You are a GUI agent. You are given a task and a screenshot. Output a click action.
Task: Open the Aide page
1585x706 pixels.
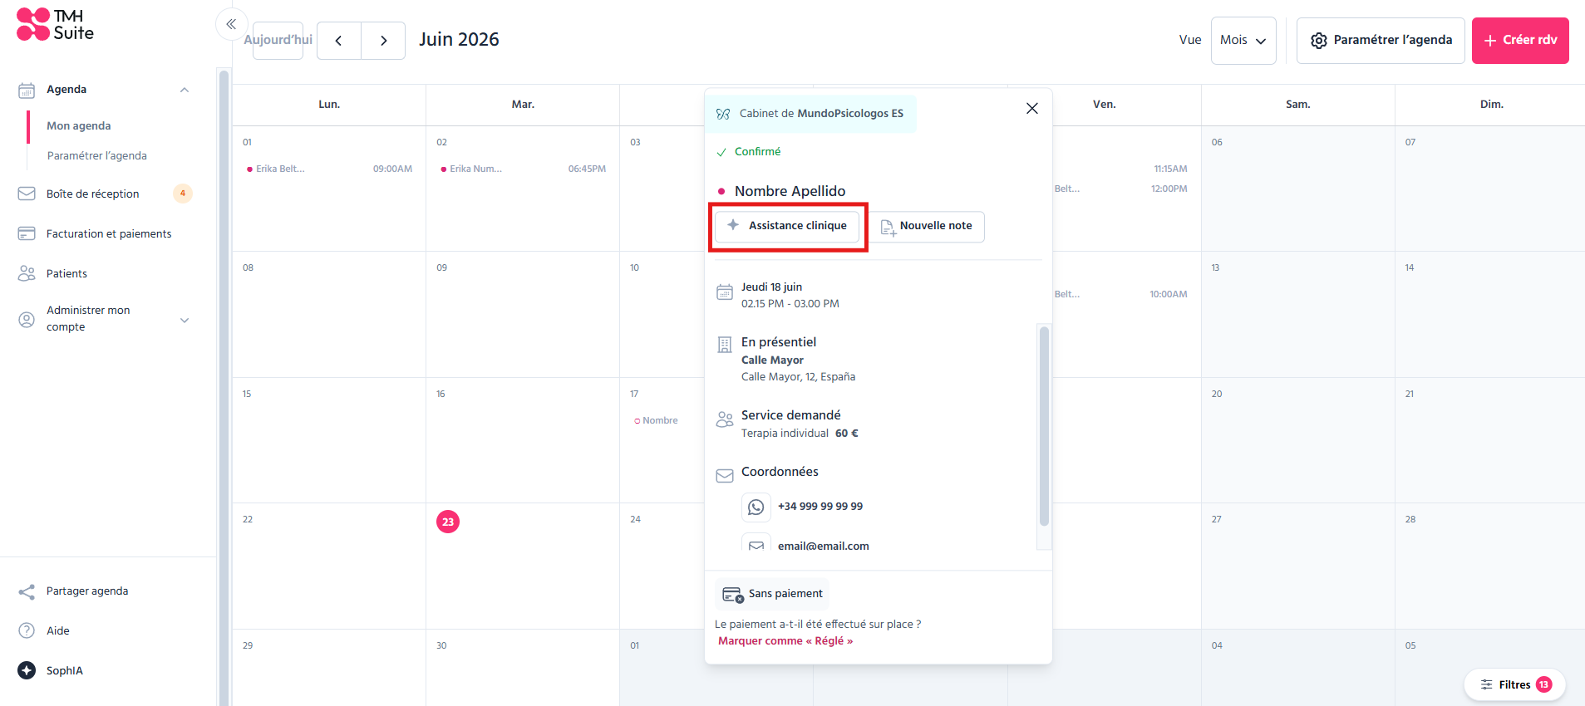(x=58, y=630)
